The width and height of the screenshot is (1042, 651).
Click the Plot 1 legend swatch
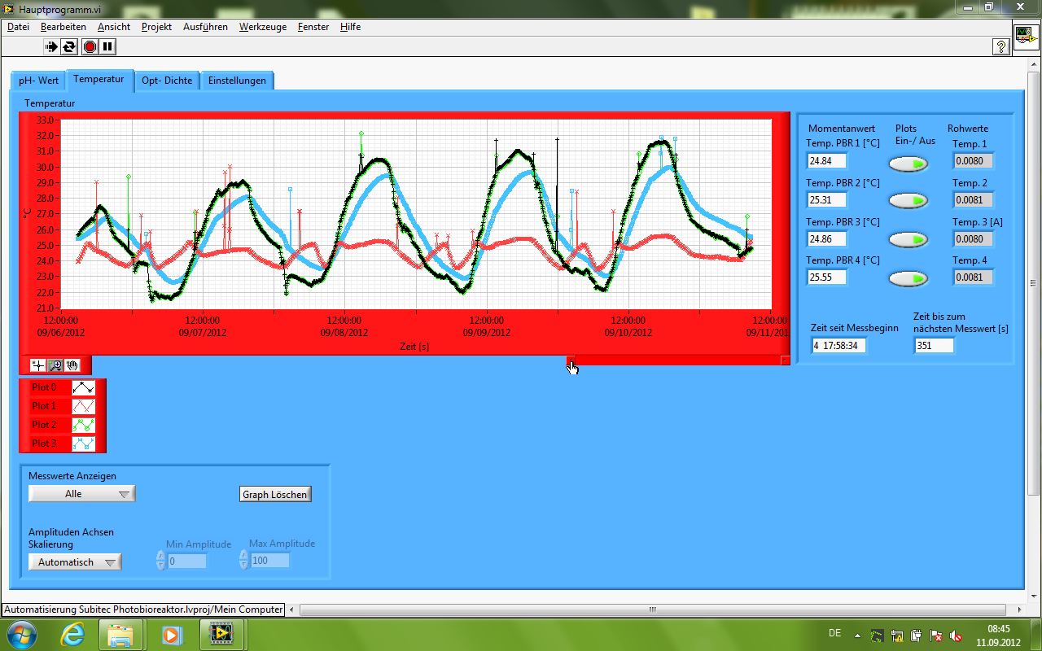pos(84,406)
